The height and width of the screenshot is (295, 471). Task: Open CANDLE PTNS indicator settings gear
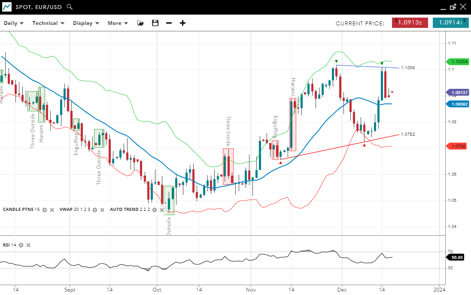coord(44,210)
